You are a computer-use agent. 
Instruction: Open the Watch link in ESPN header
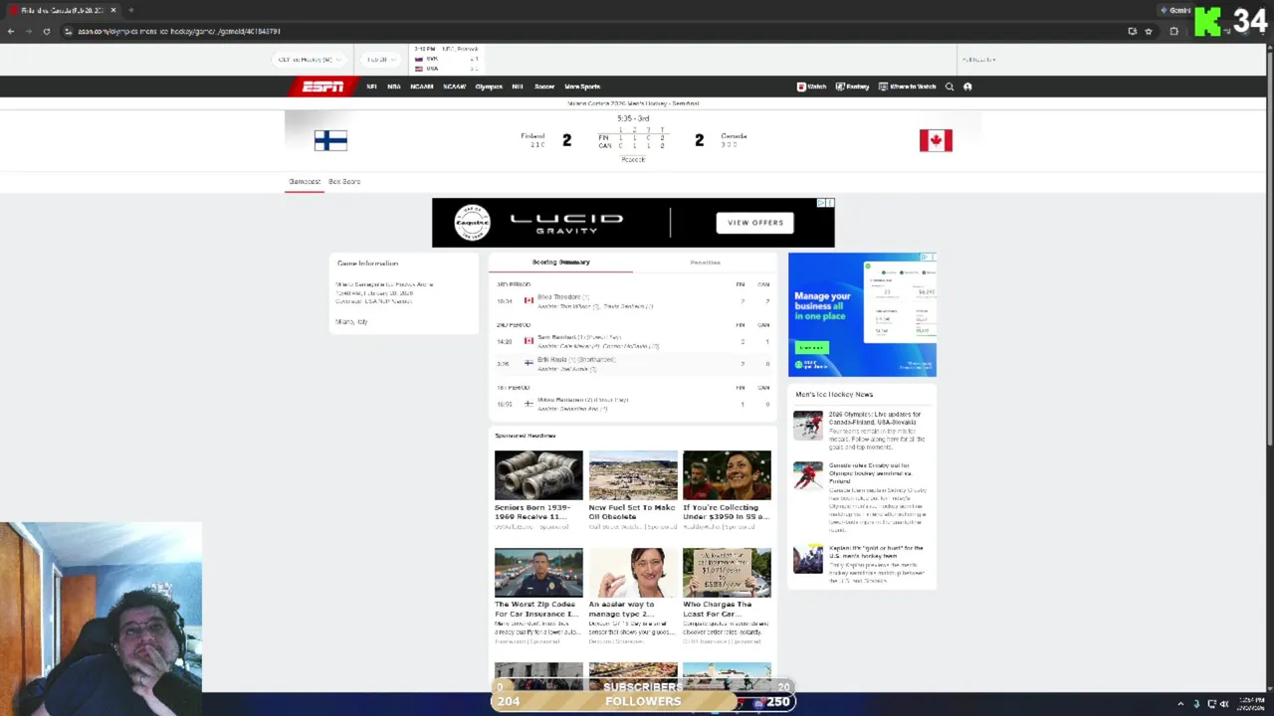click(811, 87)
